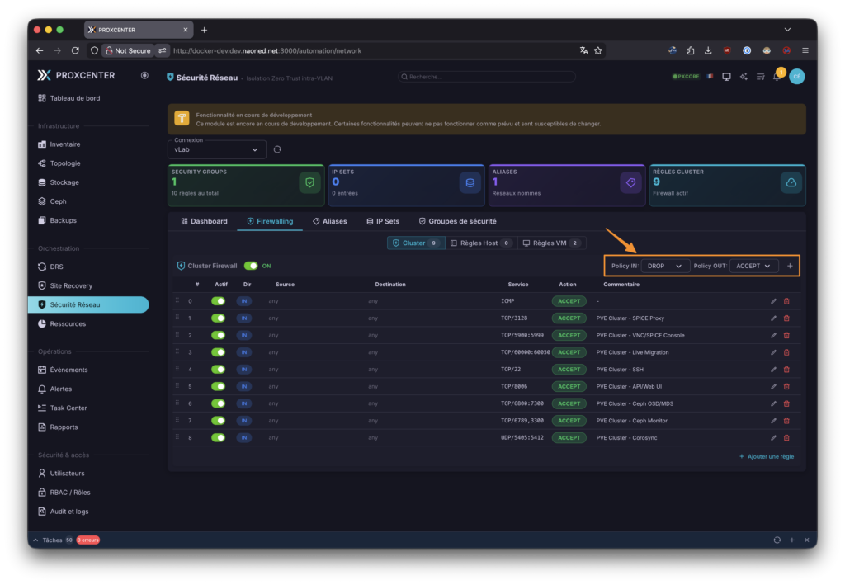Click the plus icon next to Policy OUT

790,267
